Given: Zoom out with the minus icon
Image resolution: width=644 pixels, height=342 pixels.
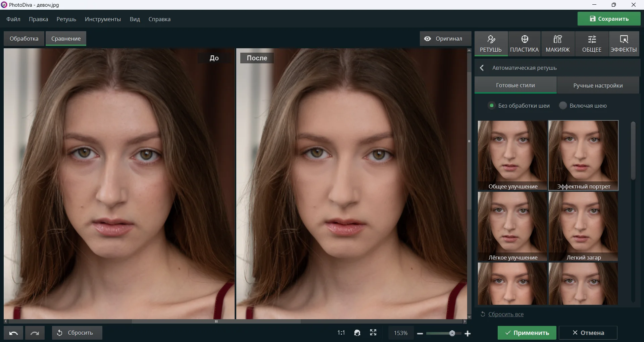Looking at the screenshot, I should [x=420, y=334].
